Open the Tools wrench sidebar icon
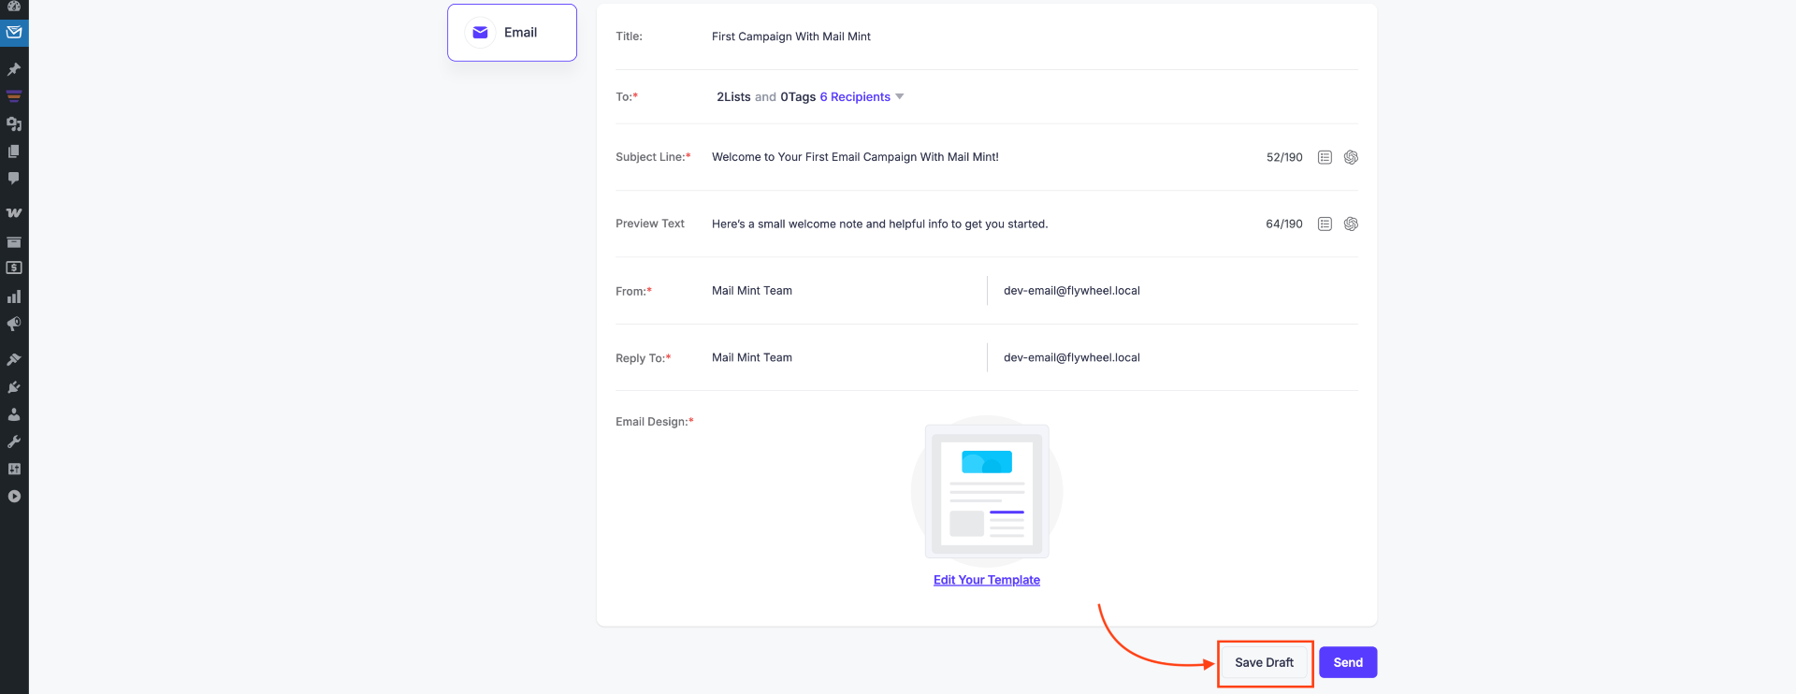Screen dimensions: 1796x694 (14, 441)
